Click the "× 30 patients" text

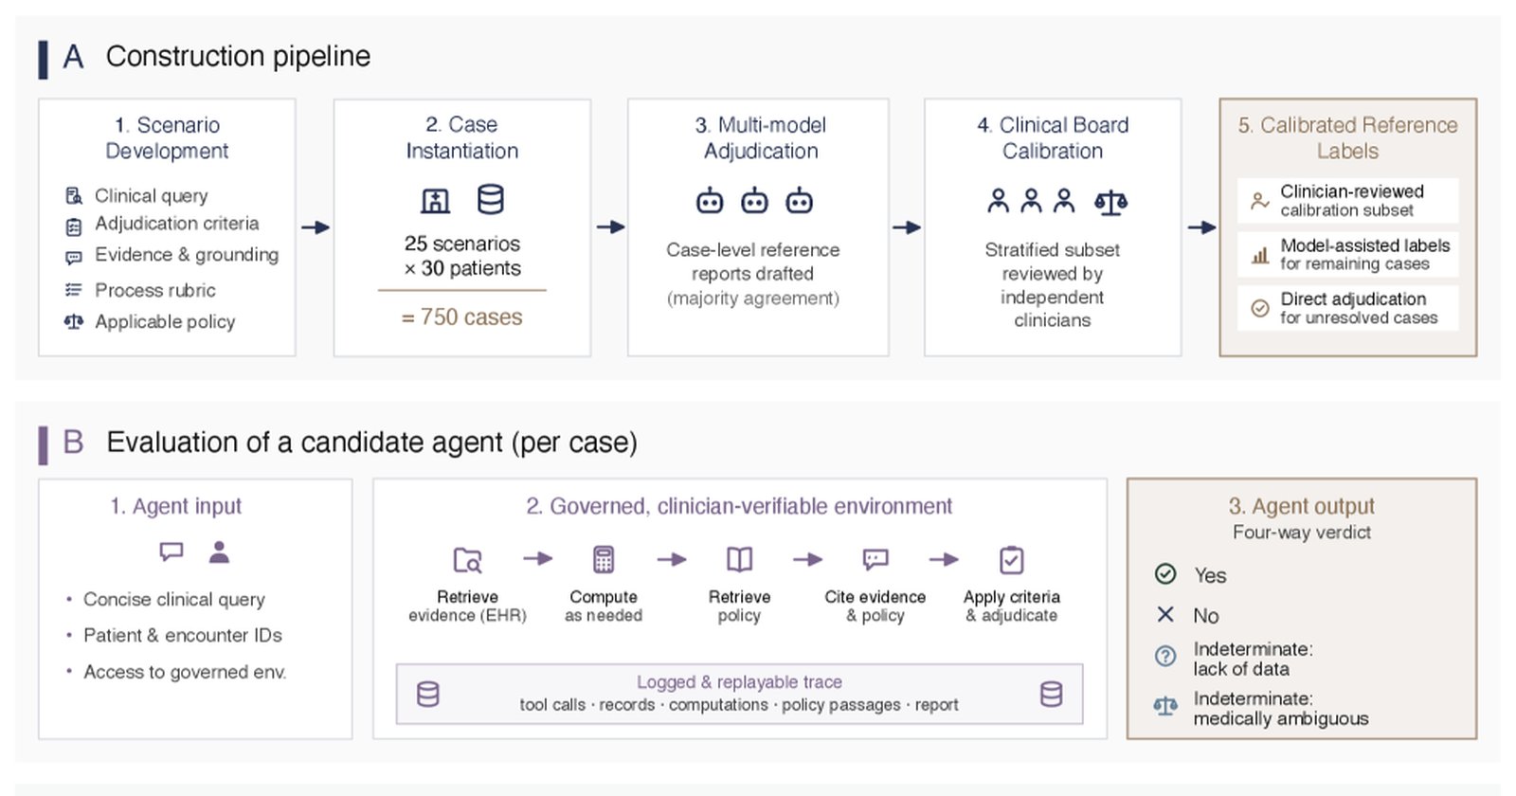462,268
